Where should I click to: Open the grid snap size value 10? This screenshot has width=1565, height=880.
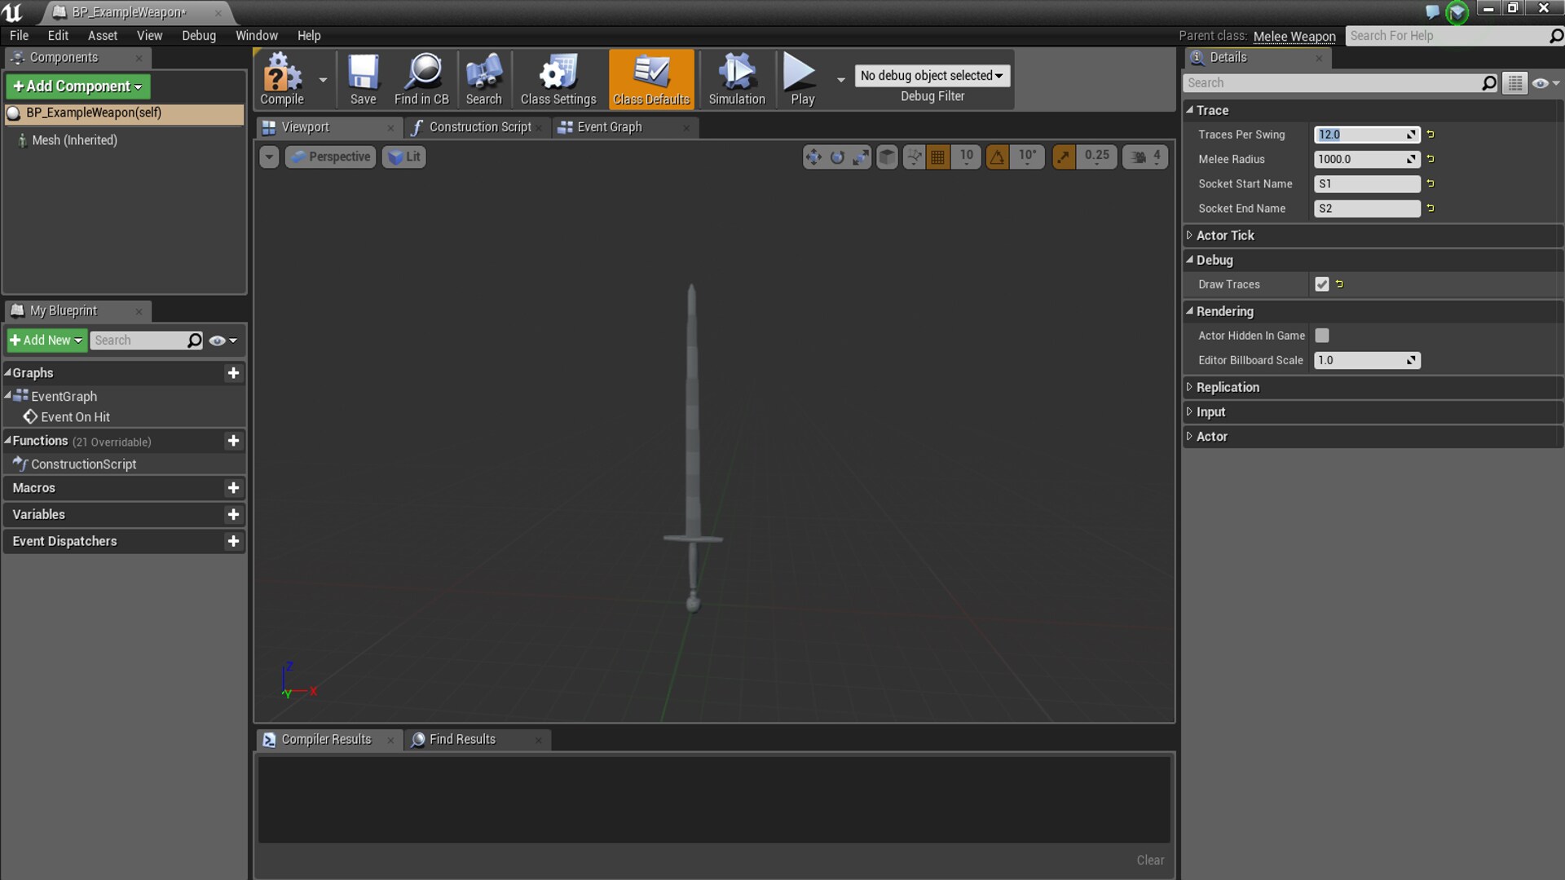point(966,156)
